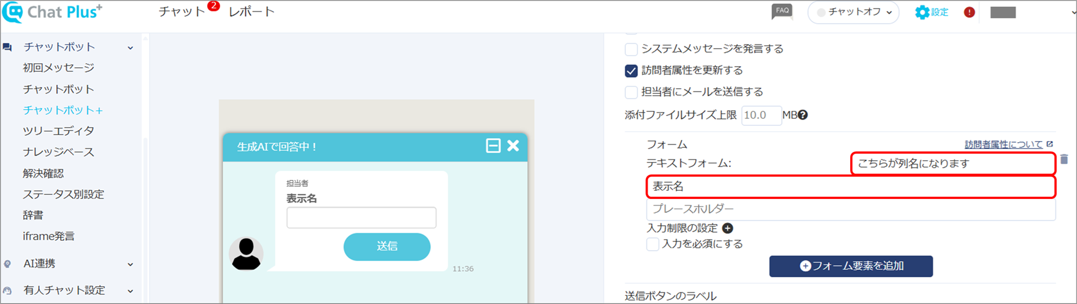Open the チャットオフ status dropdown
This screenshot has height=304, width=1077.
tap(853, 12)
